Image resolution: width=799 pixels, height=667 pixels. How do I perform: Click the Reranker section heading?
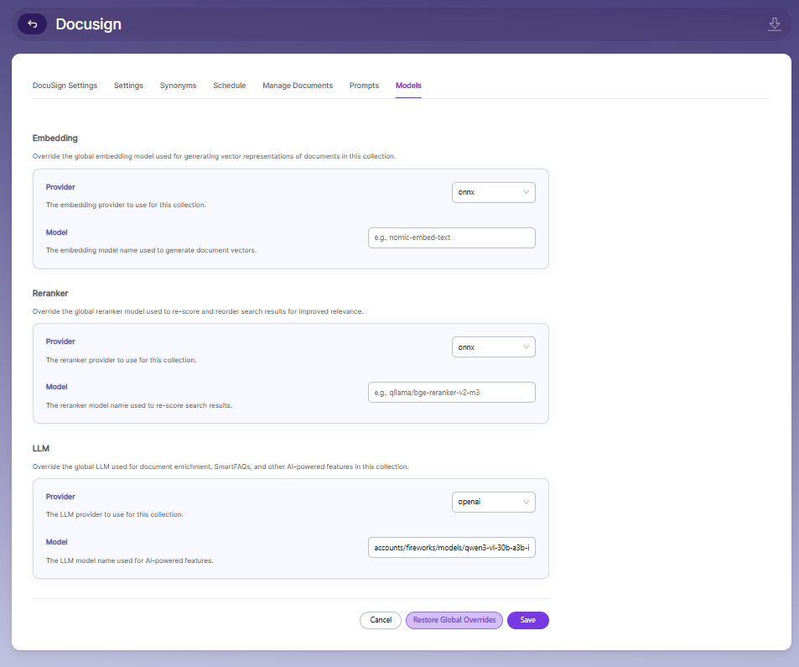50,293
